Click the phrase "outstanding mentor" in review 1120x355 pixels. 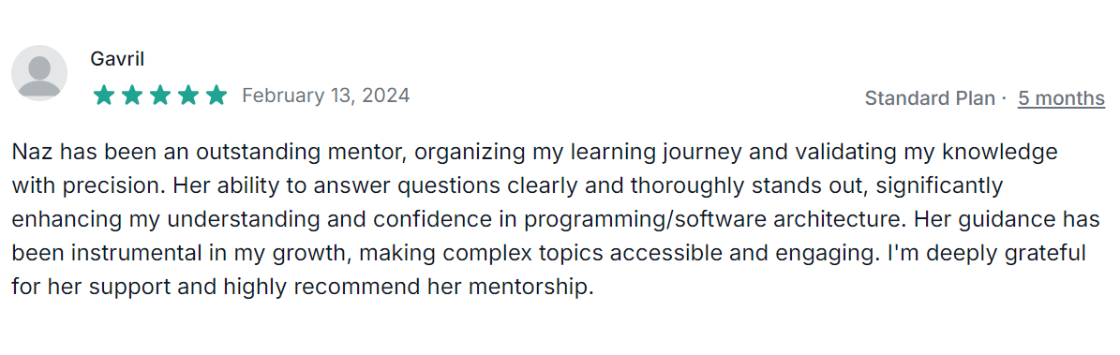pos(300,152)
